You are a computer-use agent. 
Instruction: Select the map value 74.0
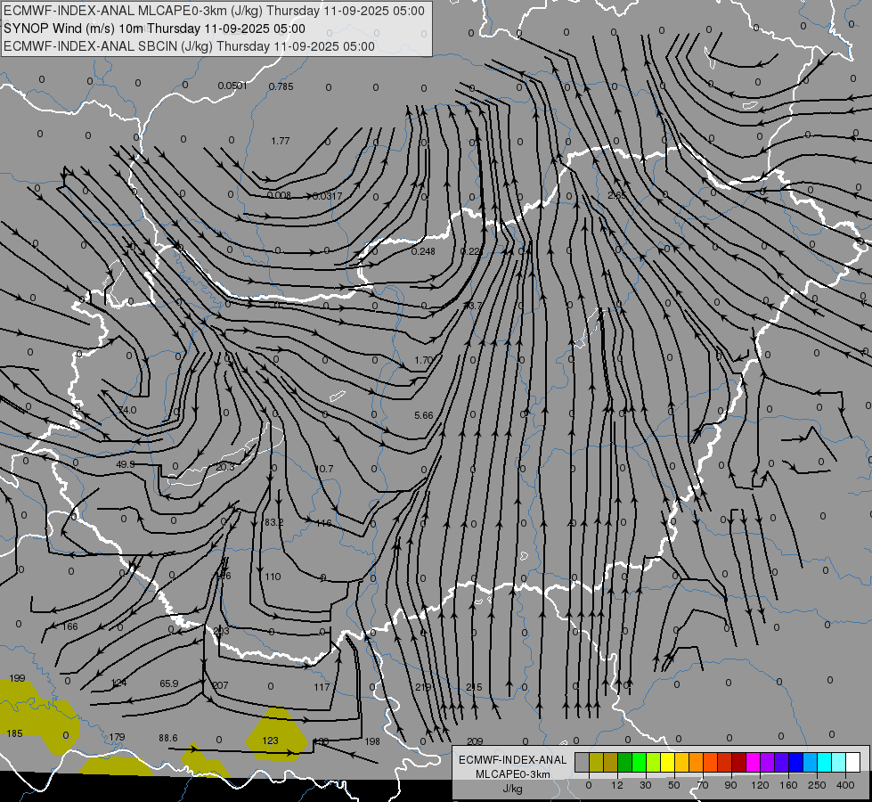(127, 410)
